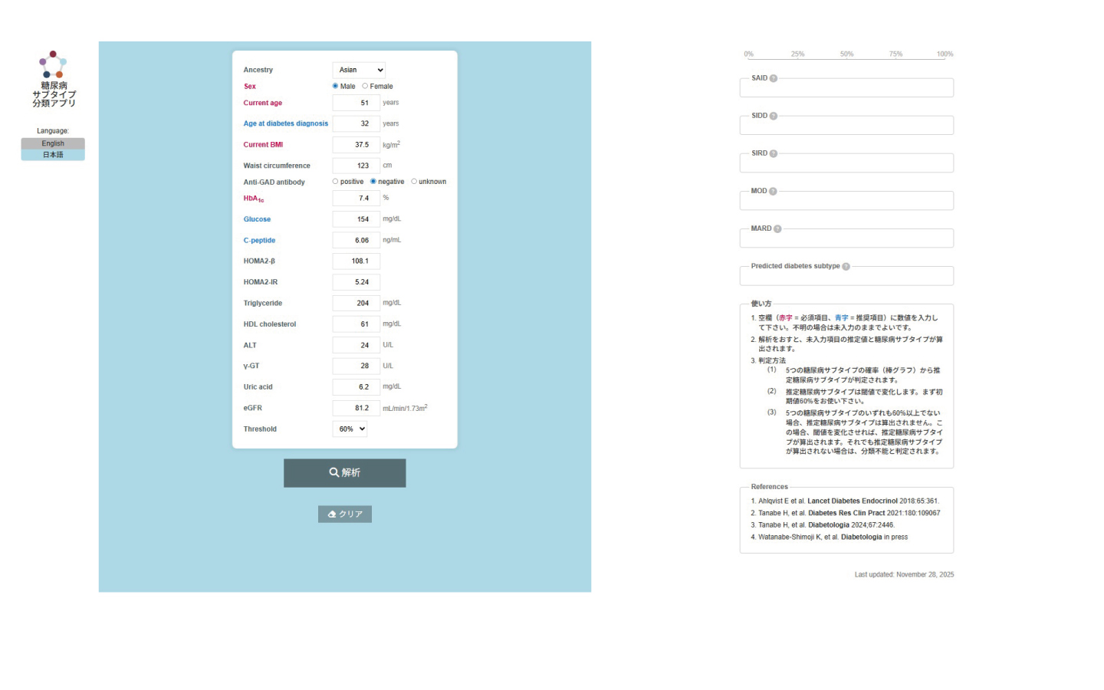This screenshot has height=690, width=1104.
Task: Expand the Threshold percentage dropdown
Action: (x=350, y=429)
